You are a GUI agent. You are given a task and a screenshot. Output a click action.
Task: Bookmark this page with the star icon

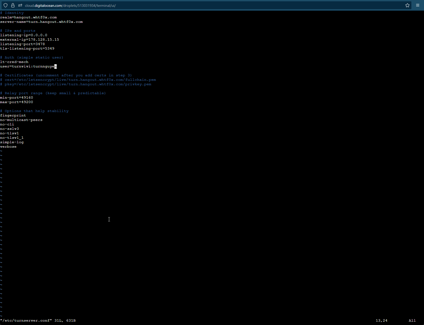(407, 5)
